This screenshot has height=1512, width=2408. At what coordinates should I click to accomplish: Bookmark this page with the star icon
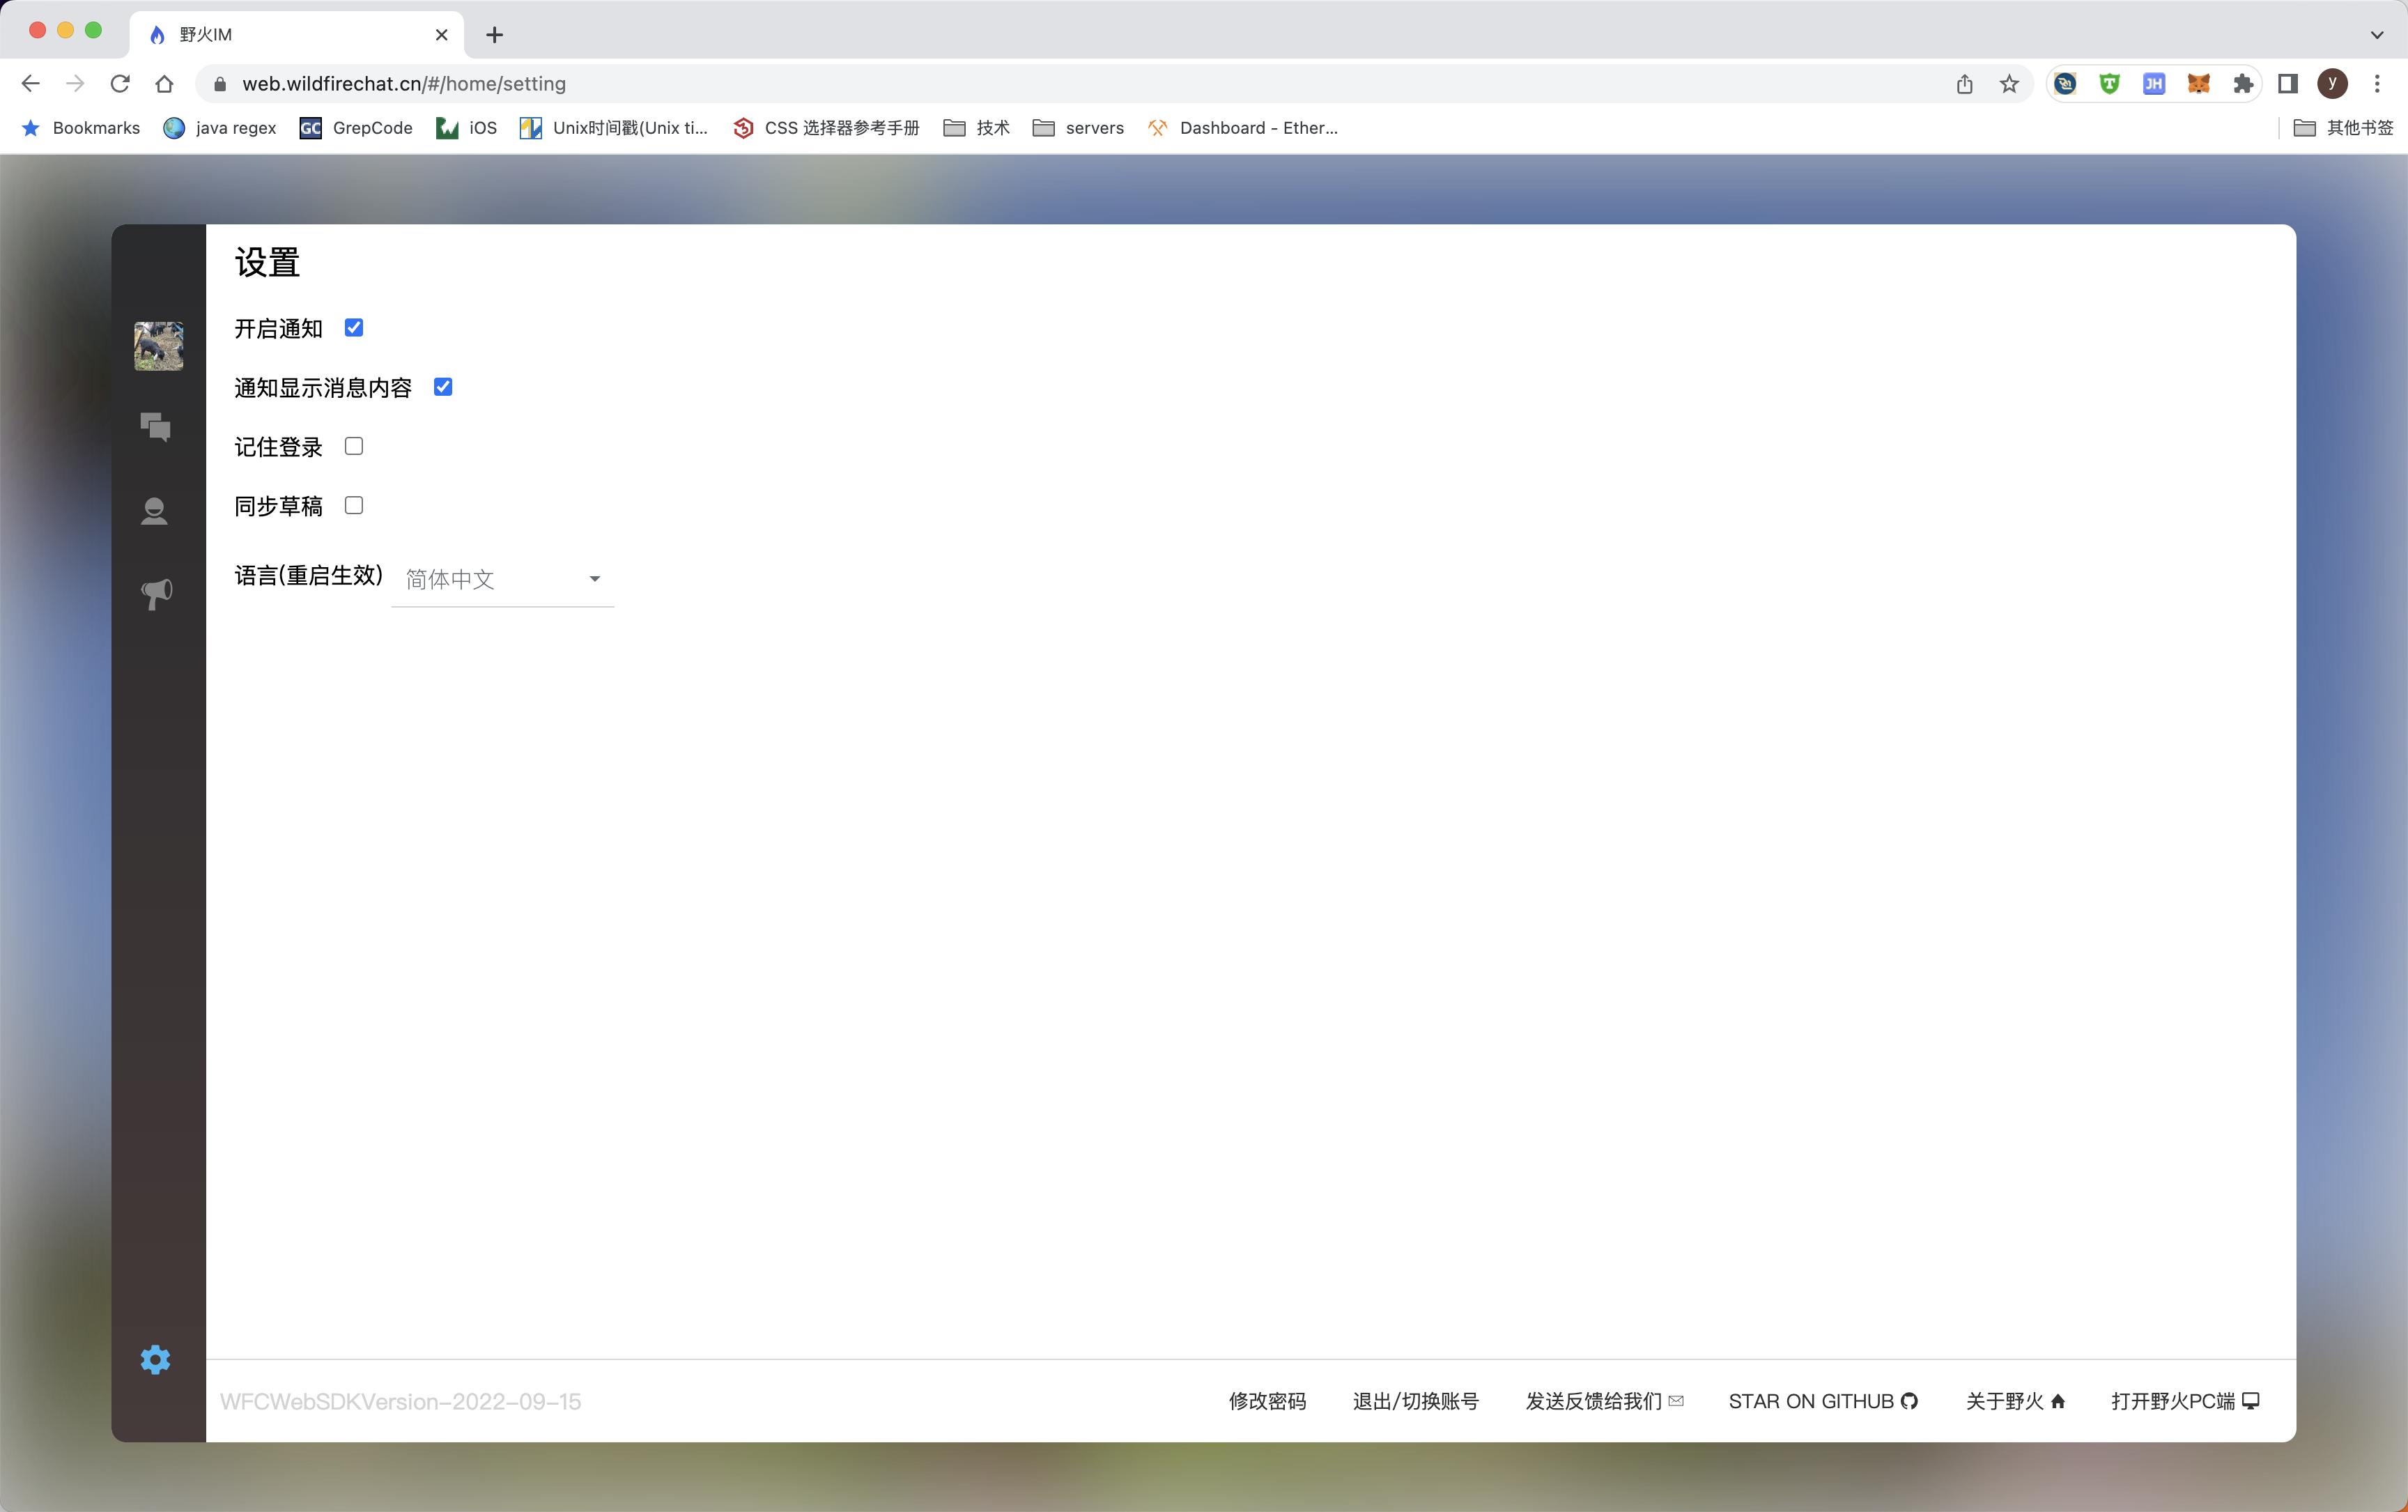[2009, 84]
